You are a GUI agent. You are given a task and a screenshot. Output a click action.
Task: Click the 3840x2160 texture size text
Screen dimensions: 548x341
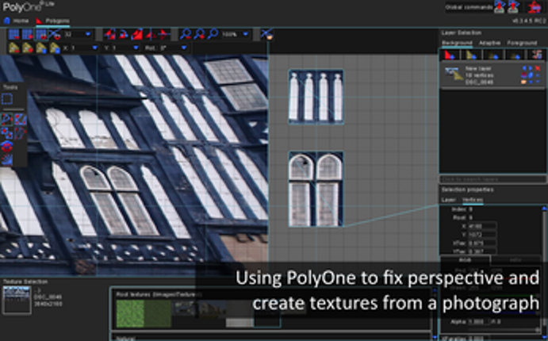(48, 304)
